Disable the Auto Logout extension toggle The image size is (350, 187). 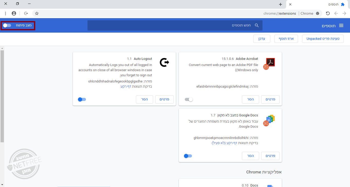(x=82, y=99)
